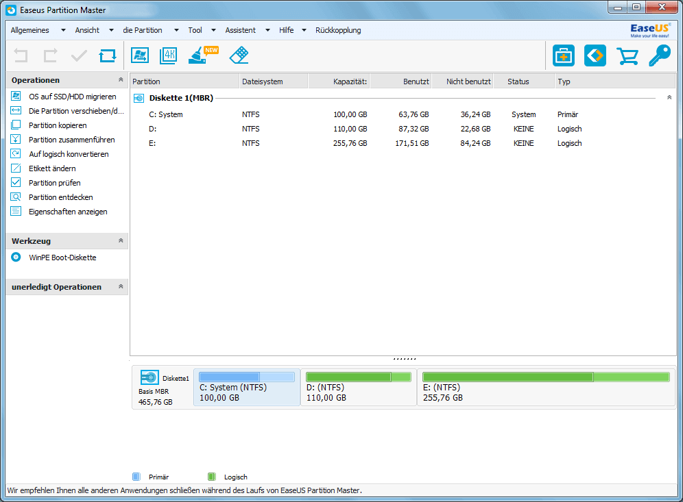This screenshot has width=683, height=502.
Task: Click the Rückkopplung feedback link
Action: coord(338,30)
